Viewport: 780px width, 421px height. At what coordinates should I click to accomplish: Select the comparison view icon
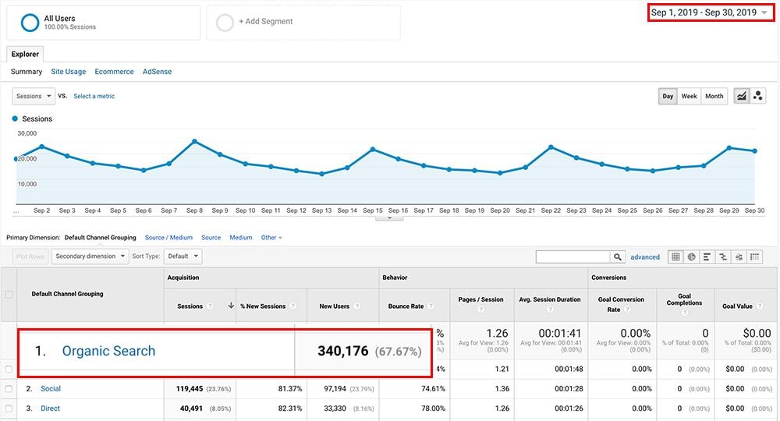click(722, 256)
